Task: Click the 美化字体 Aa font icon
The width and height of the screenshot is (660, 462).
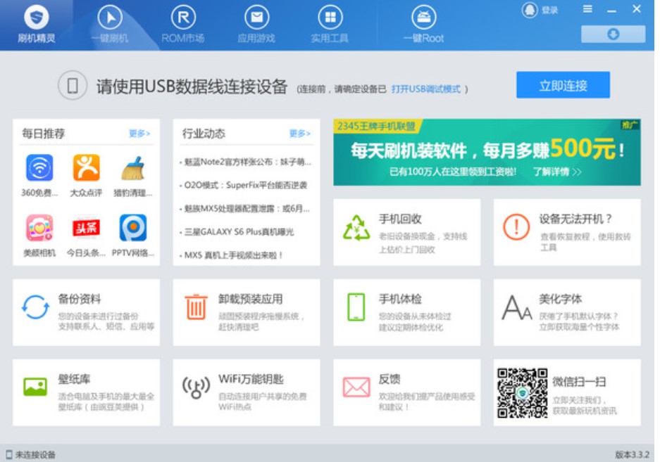Action: pyautogui.click(x=517, y=308)
